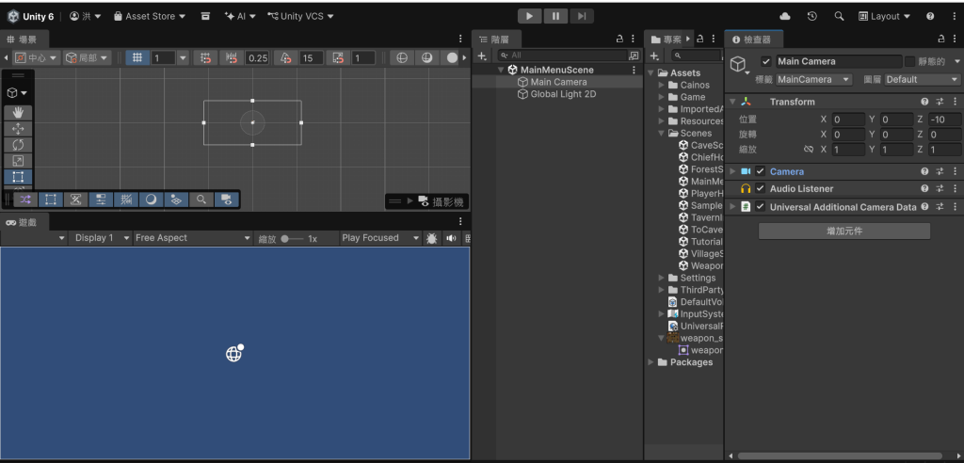Toggle camera visibility icon in overlay bar

(226, 200)
